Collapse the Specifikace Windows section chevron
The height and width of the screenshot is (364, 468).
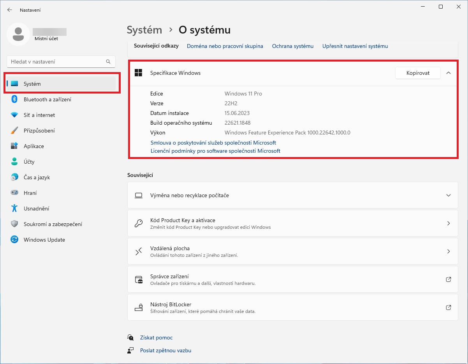(449, 73)
